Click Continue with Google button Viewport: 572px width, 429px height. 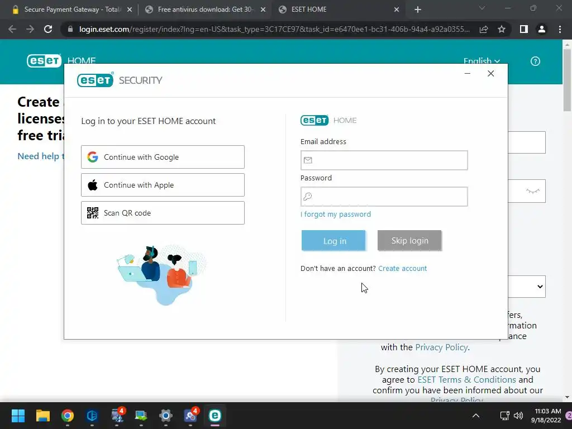(x=163, y=157)
